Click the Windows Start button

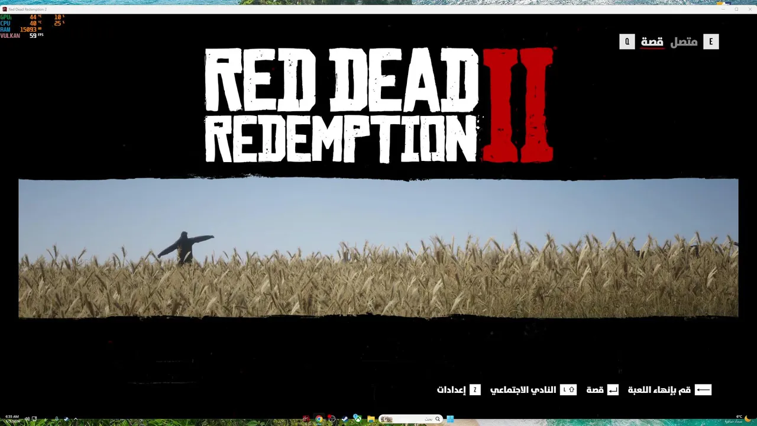[450, 419]
